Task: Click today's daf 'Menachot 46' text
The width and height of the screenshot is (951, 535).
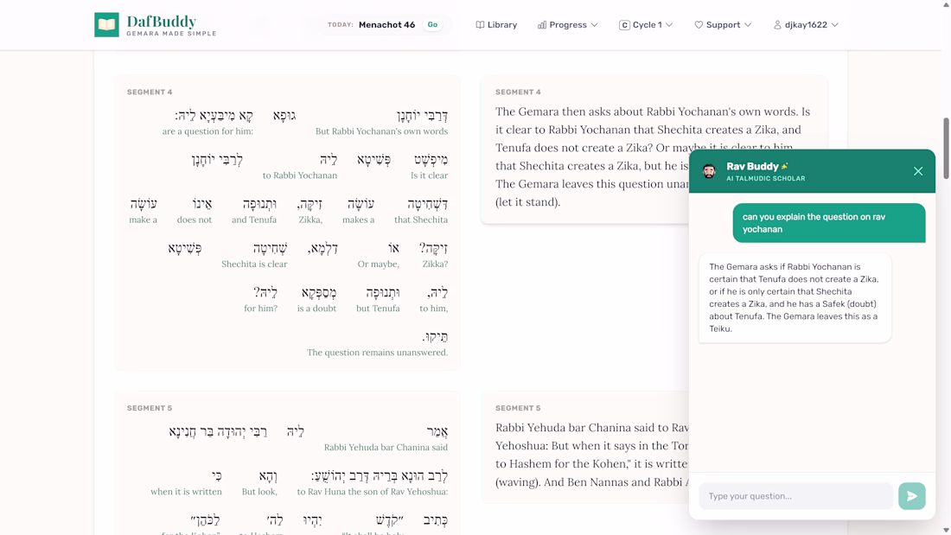Action: point(386,25)
